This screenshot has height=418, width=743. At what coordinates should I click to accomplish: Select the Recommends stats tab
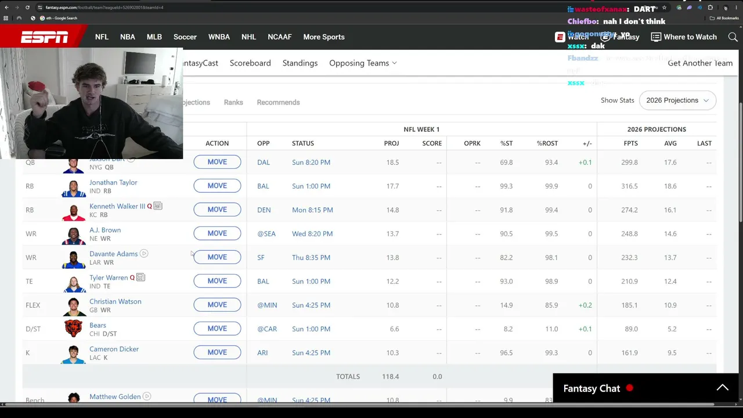pos(279,102)
